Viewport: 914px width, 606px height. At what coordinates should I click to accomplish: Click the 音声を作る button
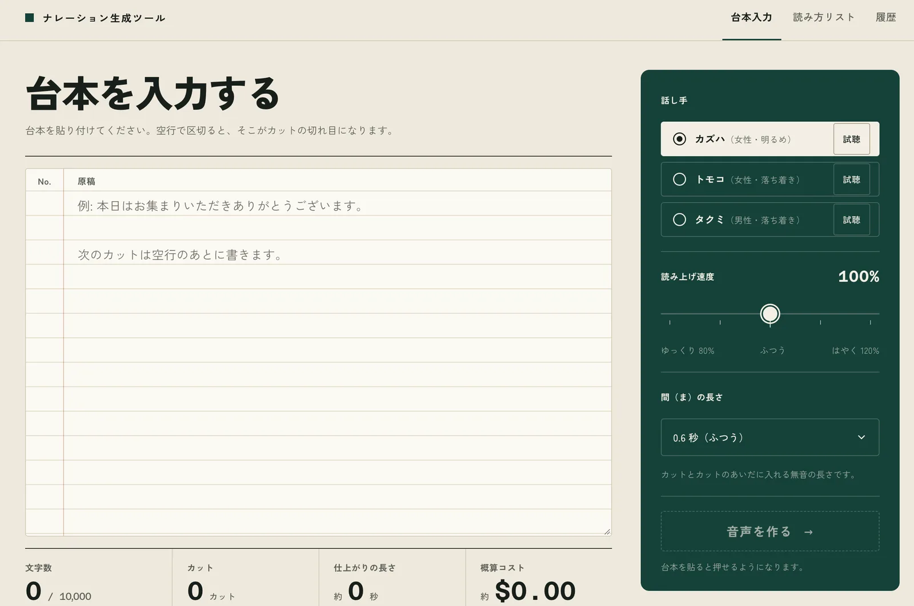[x=769, y=531]
